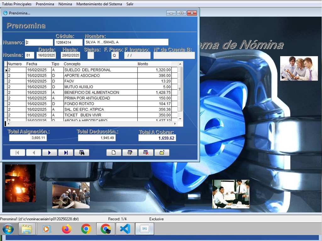Click the exit folder button
This screenshot has width=322, height=241.
point(162,153)
